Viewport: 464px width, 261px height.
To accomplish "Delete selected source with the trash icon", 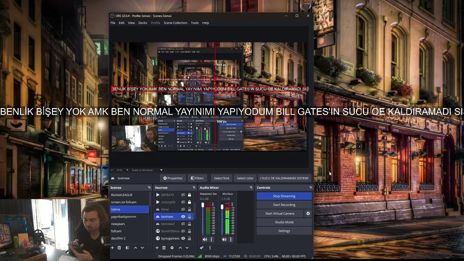I will (164, 248).
